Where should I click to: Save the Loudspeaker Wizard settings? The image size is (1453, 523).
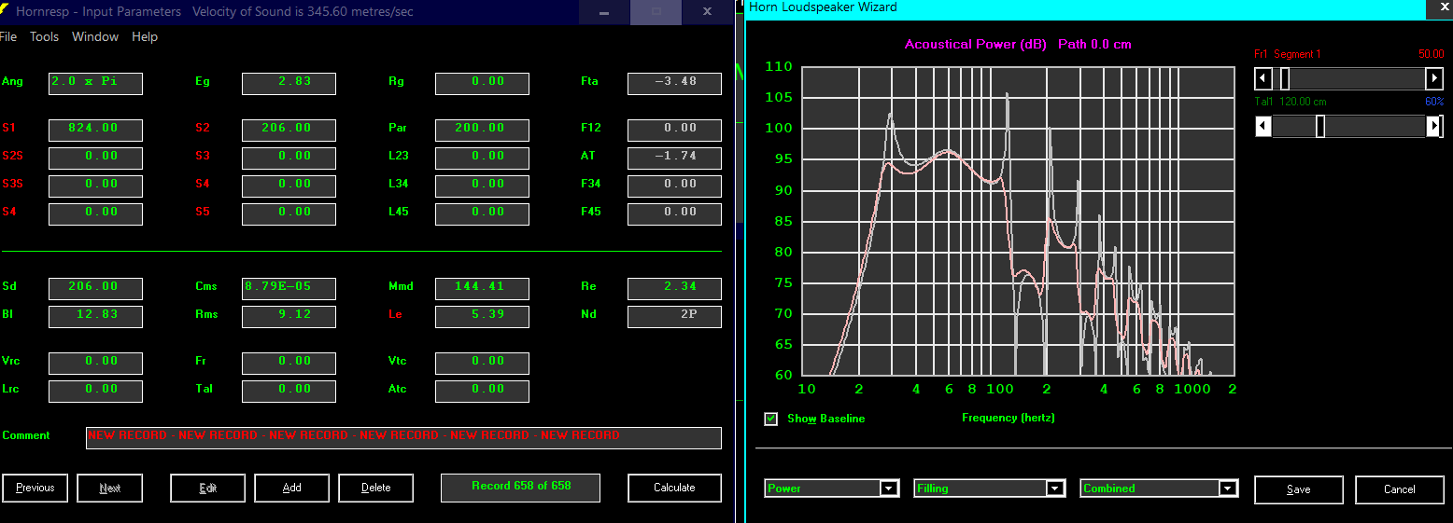click(1298, 489)
